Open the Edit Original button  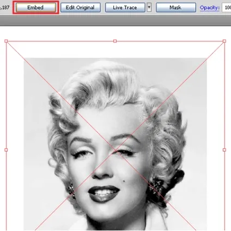81,8
